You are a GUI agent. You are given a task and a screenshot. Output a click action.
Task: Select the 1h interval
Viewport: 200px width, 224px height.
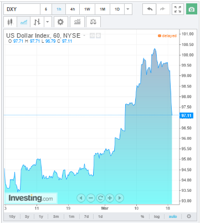(59, 9)
